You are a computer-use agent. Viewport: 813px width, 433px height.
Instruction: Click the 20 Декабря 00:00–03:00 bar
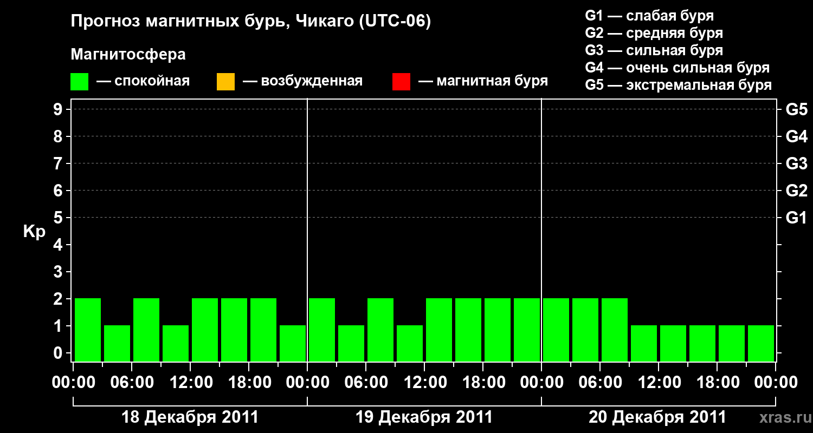556,330
